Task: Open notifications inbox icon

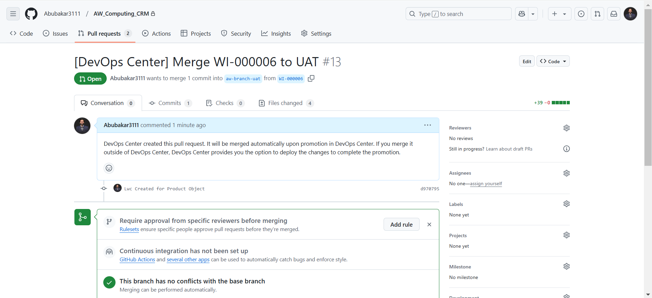Action: click(614, 14)
